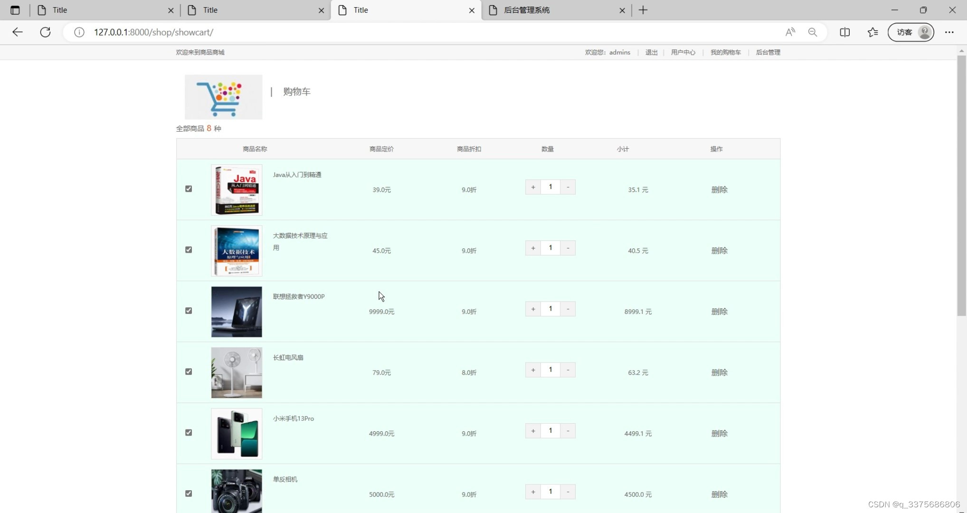Refresh the current page

click(45, 32)
